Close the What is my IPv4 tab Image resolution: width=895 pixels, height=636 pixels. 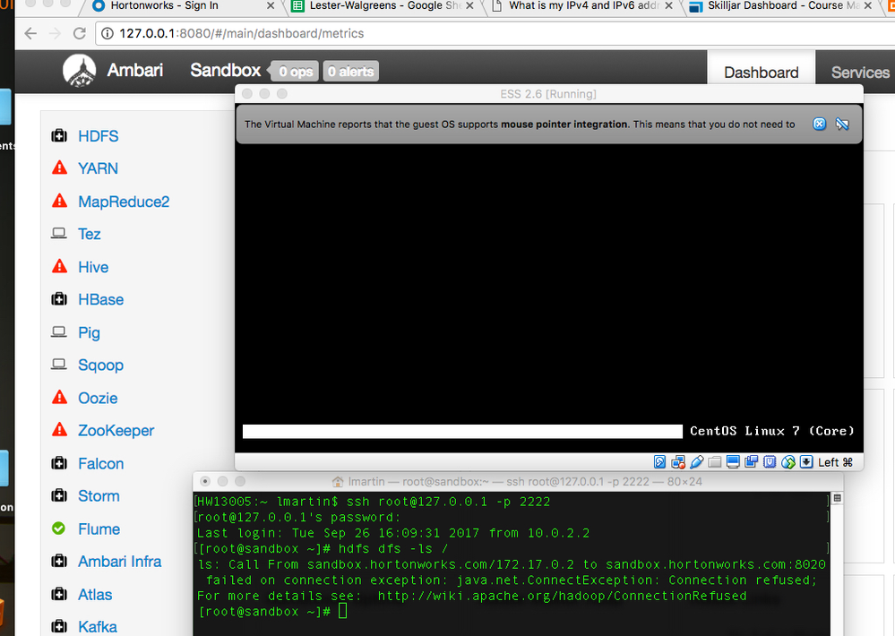[x=669, y=5]
